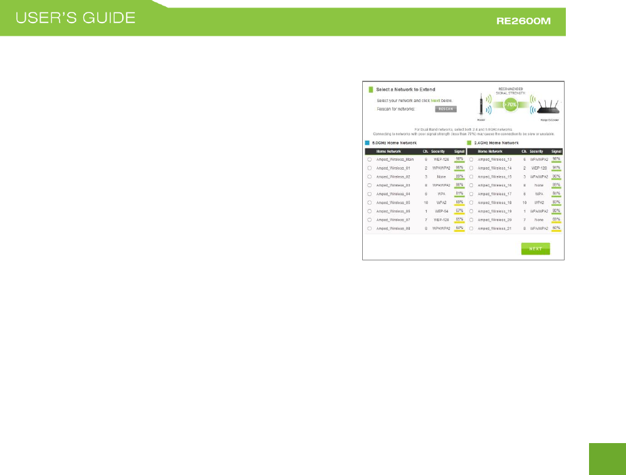Click the green square beside Select a Network

point(371,89)
